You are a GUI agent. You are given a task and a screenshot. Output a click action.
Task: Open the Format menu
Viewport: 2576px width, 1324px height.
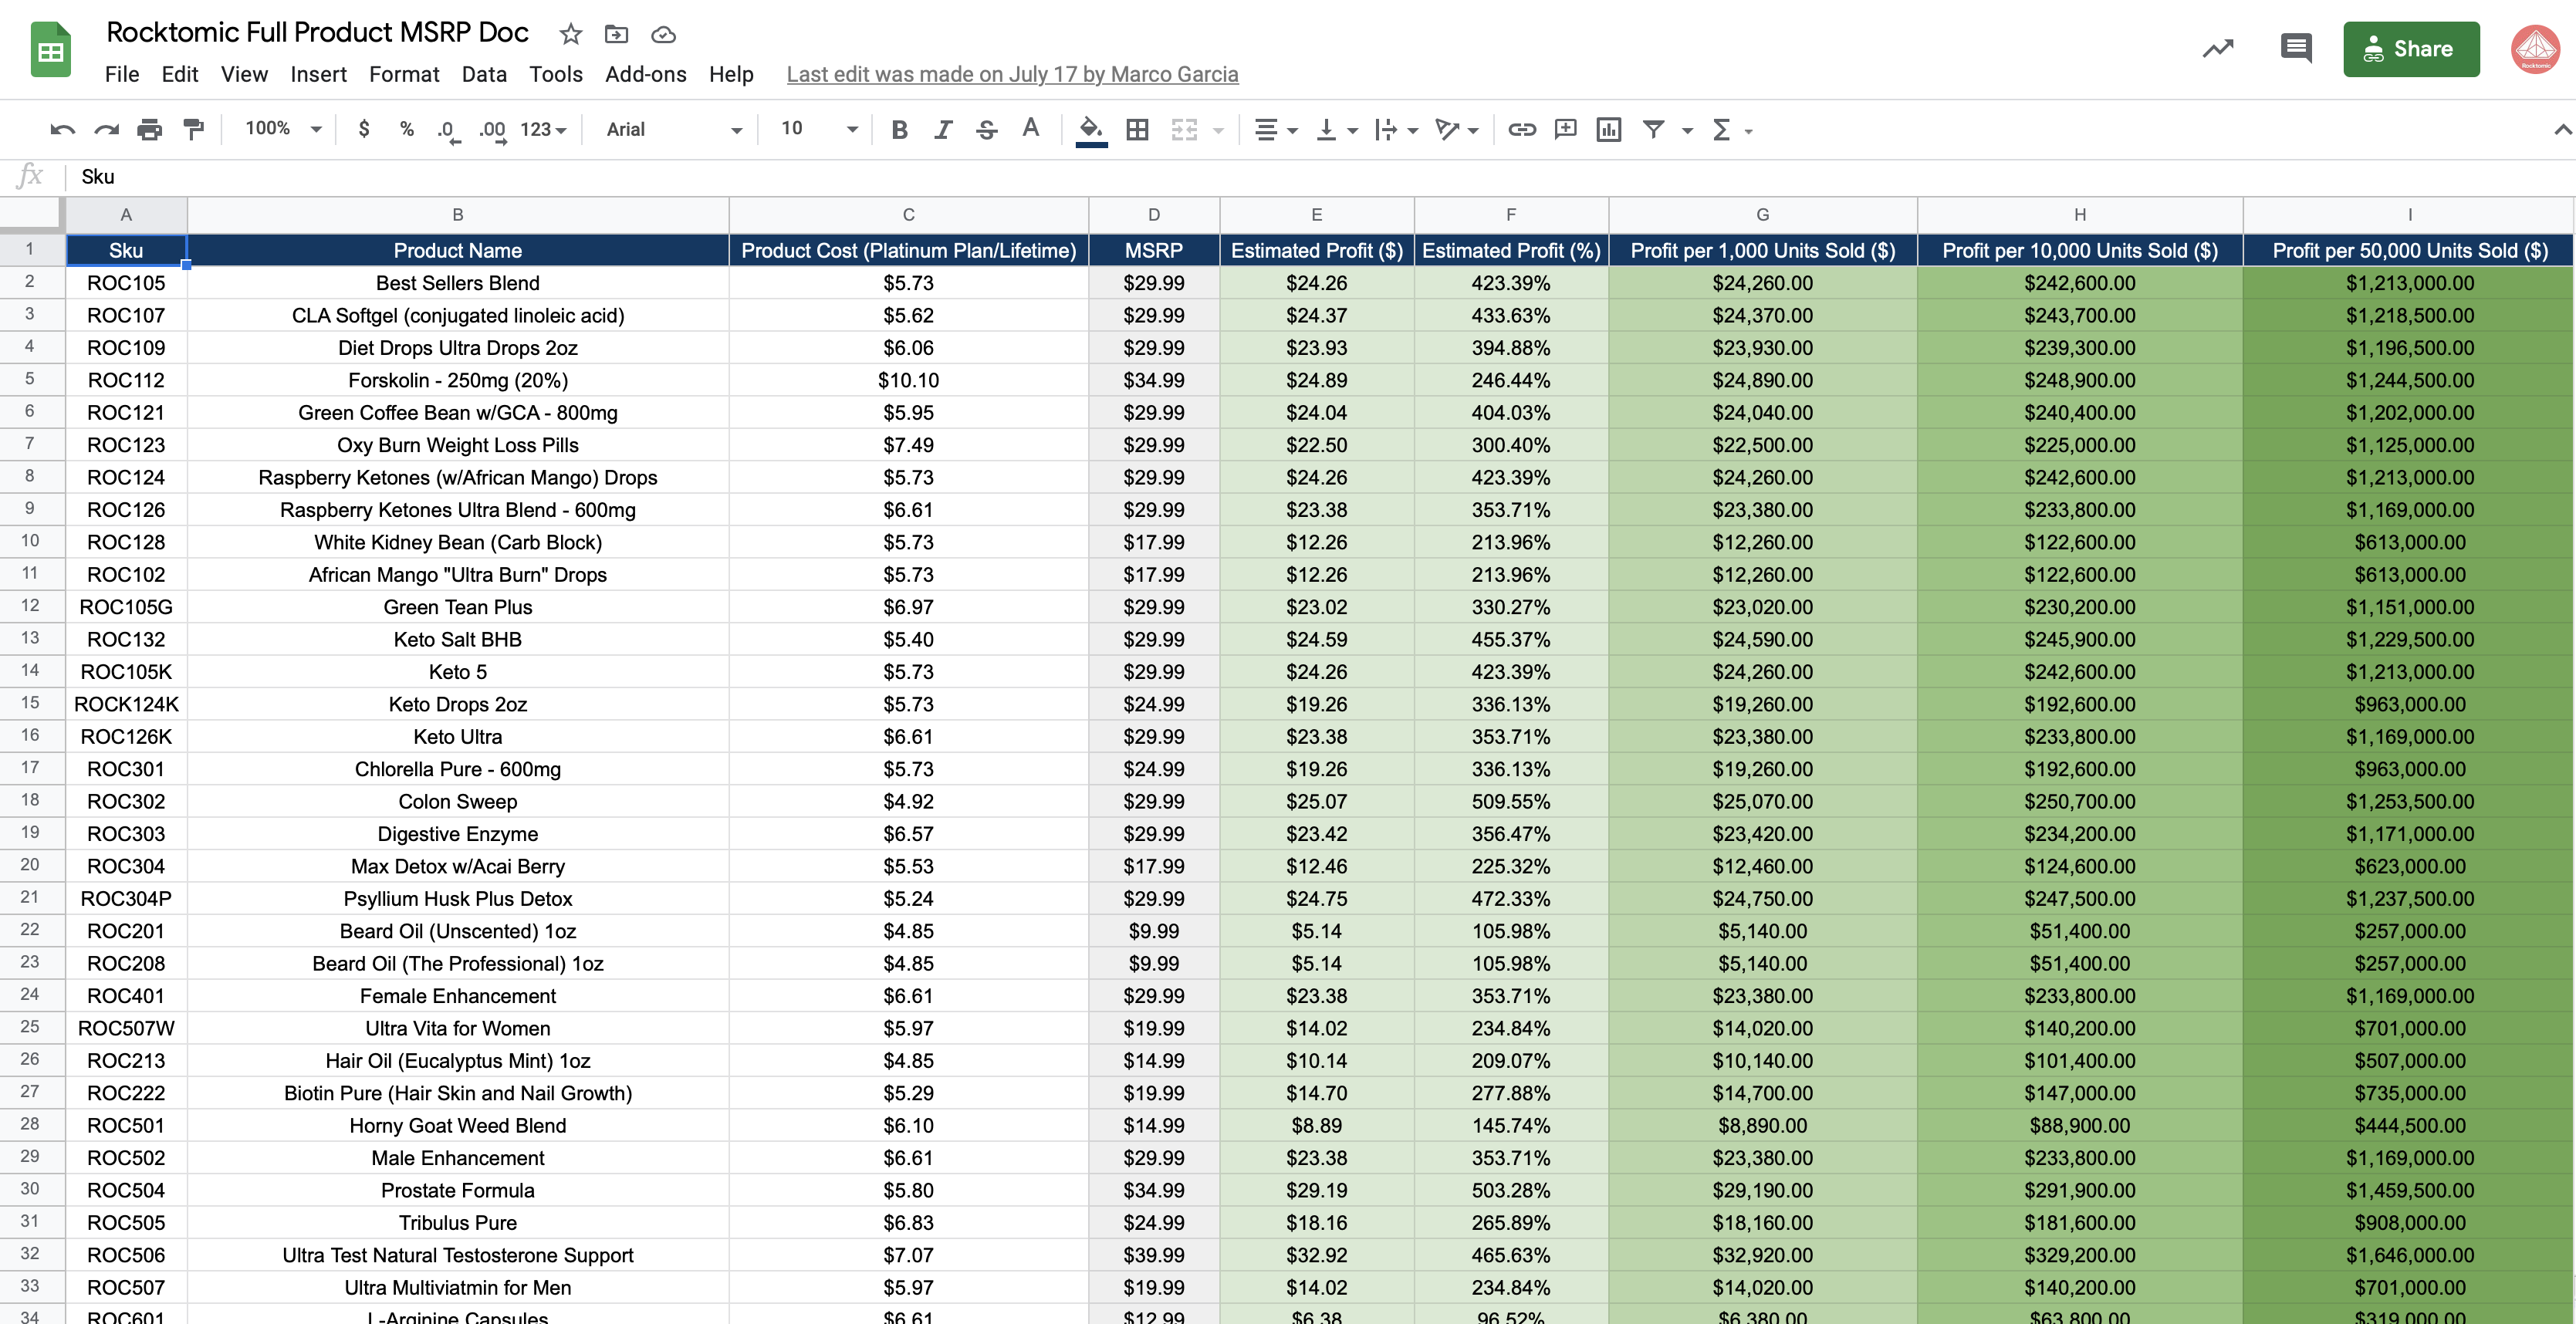(x=402, y=74)
